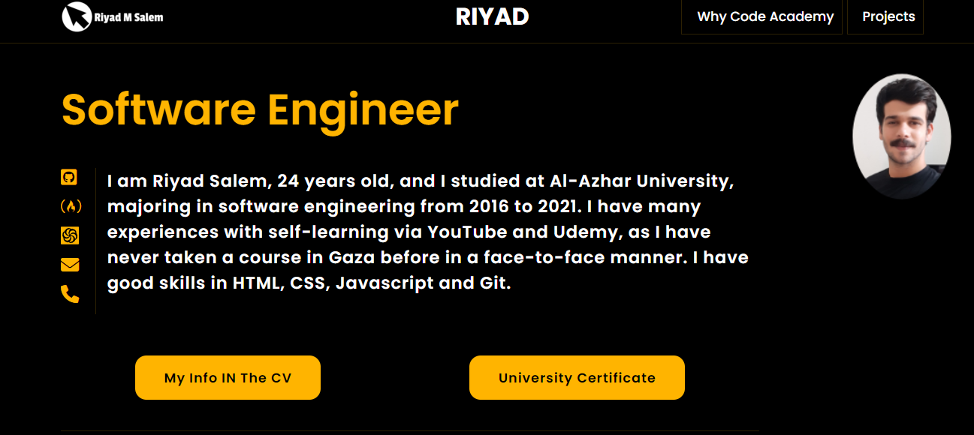The width and height of the screenshot is (974, 435).
Task: Navigate to the Projects section
Action: 887,16
